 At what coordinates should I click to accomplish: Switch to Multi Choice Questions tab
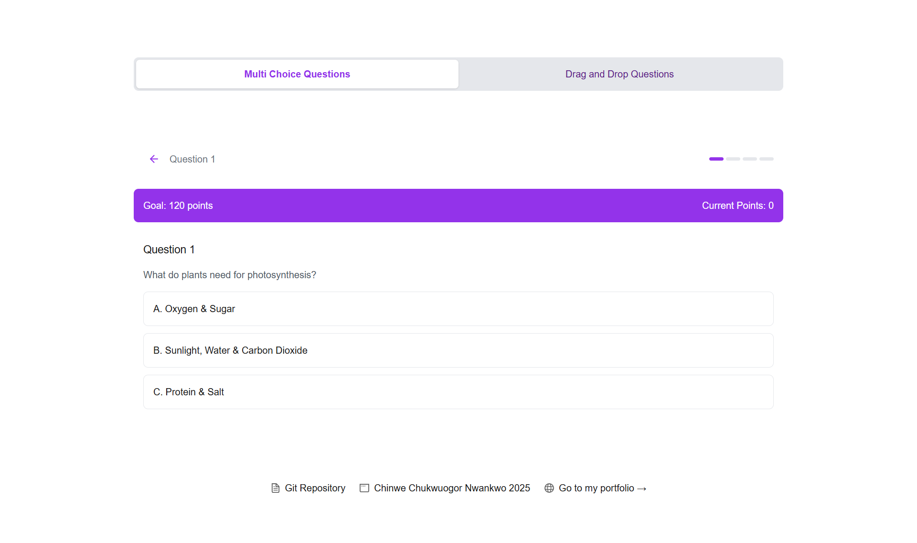point(297,74)
